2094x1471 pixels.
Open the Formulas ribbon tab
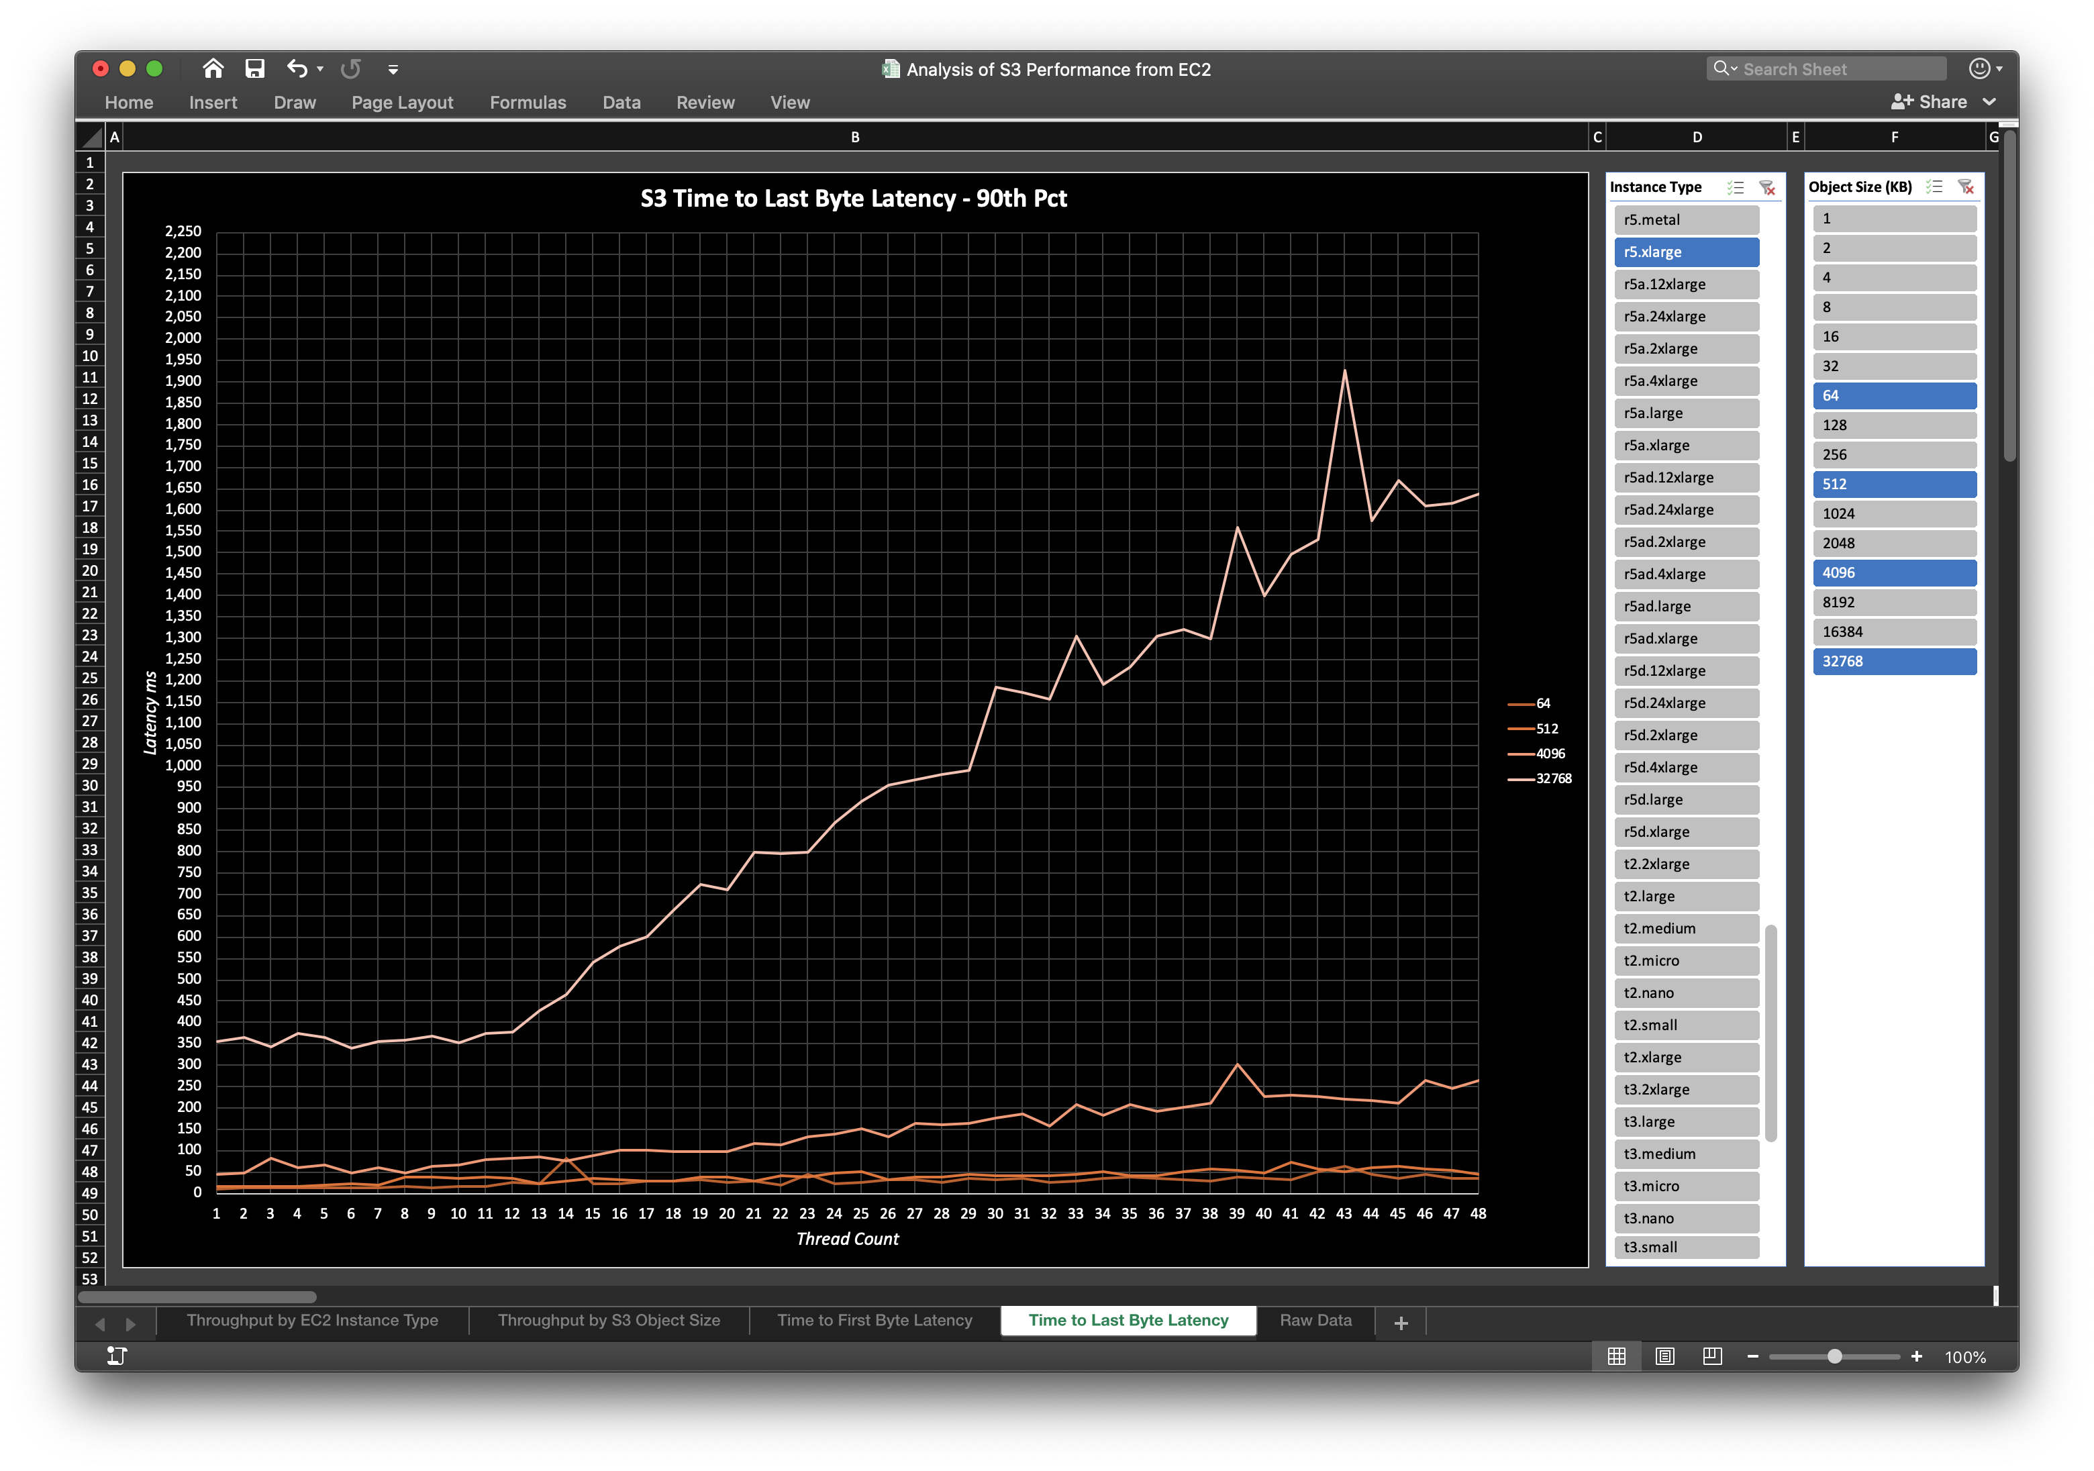527,102
